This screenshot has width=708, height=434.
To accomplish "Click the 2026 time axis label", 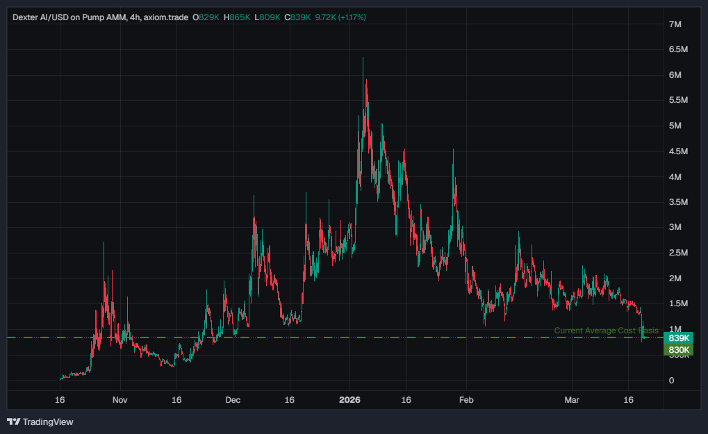I will 349,400.
